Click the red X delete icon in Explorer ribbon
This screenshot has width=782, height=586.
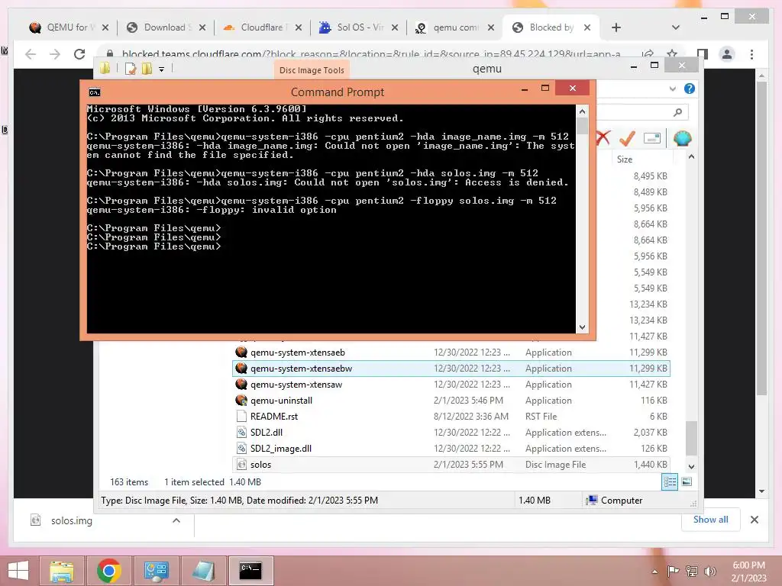click(603, 137)
